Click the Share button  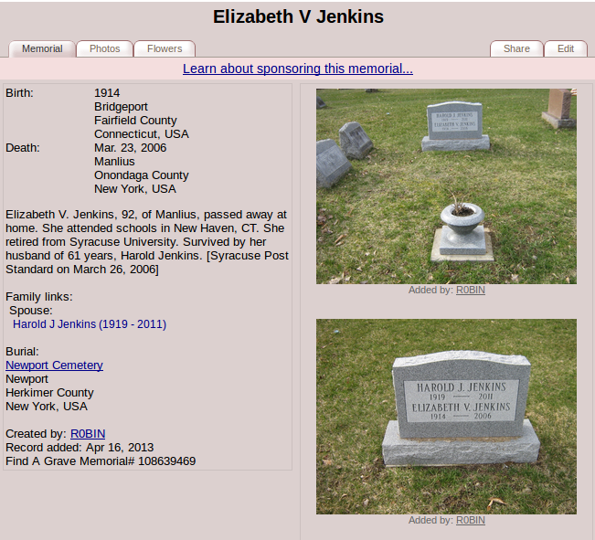(516, 48)
